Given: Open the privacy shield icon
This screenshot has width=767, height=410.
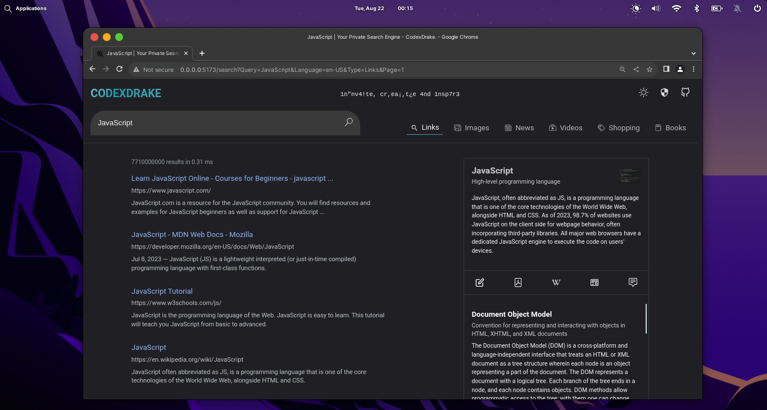Looking at the screenshot, I should (x=664, y=93).
